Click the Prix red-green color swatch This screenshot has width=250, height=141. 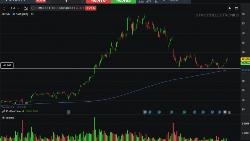point(3,14)
